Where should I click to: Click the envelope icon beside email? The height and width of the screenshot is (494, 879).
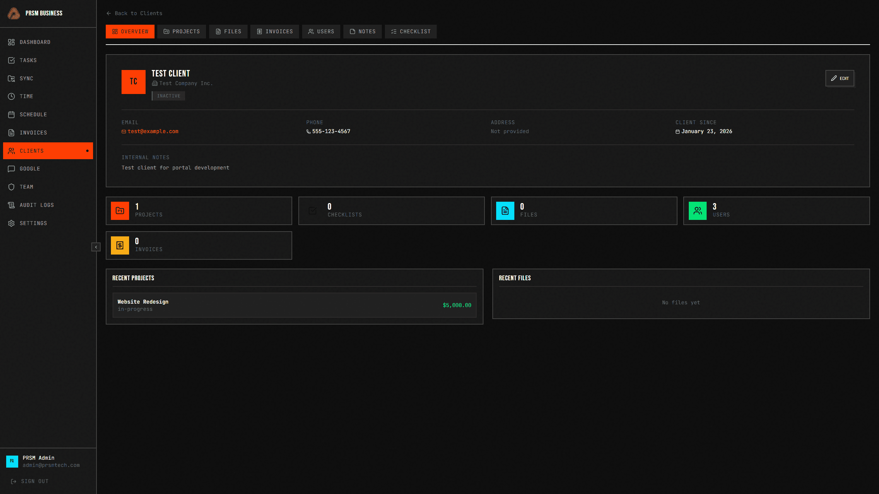point(124,132)
